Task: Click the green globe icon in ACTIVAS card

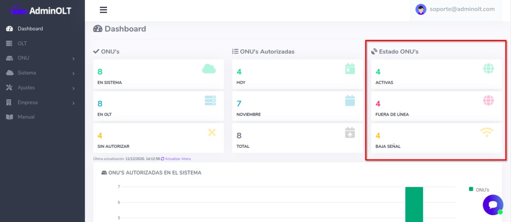Action: pyautogui.click(x=488, y=69)
